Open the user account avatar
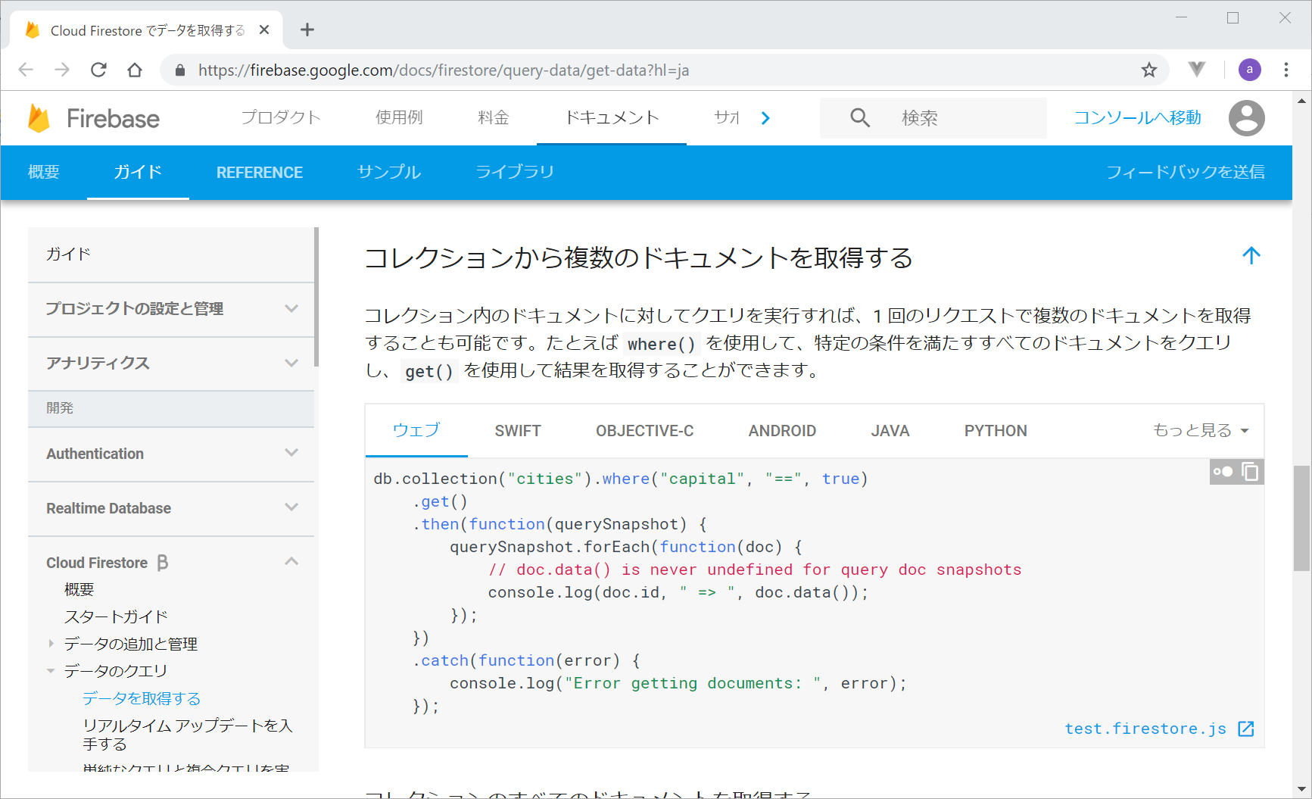The width and height of the screenshot is (1312, 799). pyautogui.click(x=1246, y=118)
